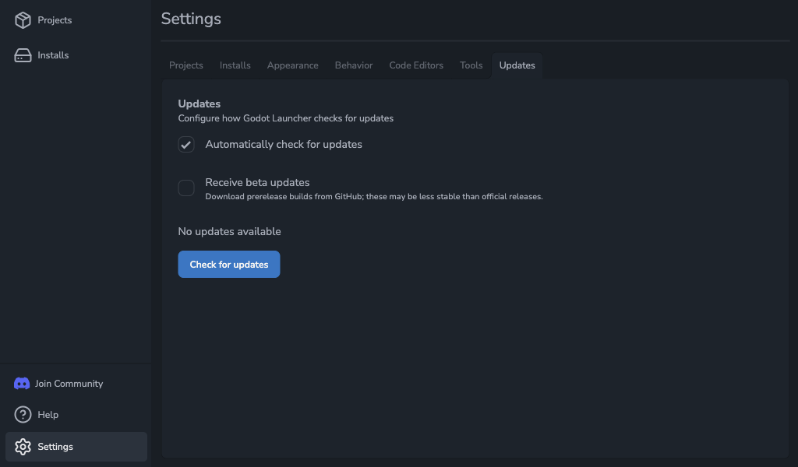Screen dimensions: 798x467
Task: Click the Check for updates button
Action: [229, 264]
